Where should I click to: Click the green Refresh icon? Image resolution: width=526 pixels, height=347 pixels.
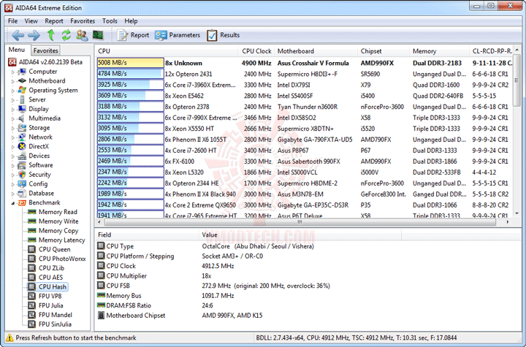[x=66, y=35]
